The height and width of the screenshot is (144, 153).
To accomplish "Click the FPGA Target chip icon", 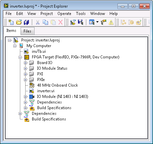I will (x=27, y=57).
